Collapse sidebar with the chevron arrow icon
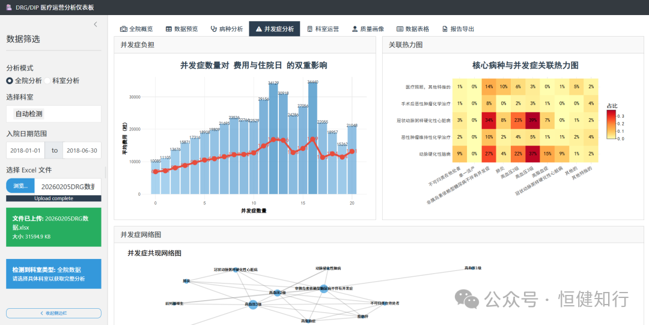 96,25
